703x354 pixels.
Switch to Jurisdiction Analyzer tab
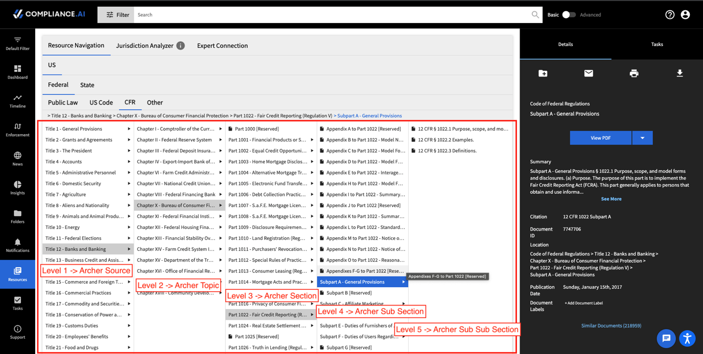(145, 45)
